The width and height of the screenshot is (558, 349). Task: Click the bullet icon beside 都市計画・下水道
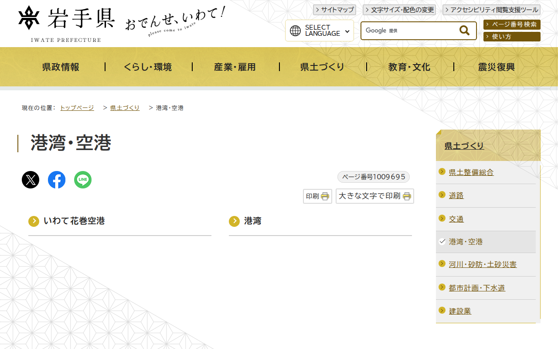pos(442,287)
